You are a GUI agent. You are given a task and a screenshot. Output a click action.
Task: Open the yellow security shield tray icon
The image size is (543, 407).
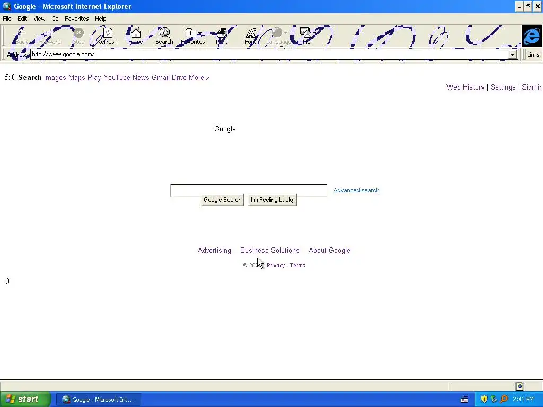coord(484,399)
